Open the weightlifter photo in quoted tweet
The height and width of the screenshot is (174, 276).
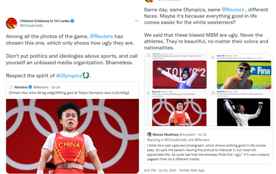coord(72,136)
